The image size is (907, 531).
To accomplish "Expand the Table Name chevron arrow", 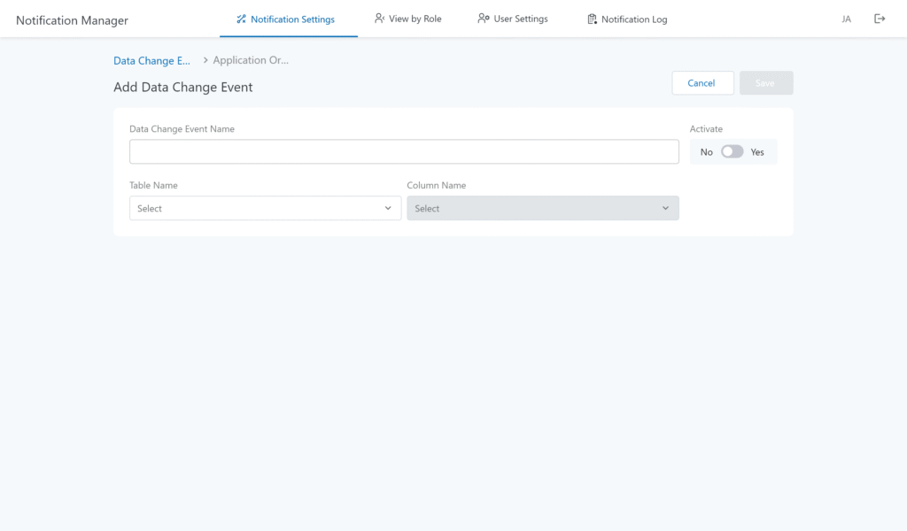I will (x=388, y=208).
